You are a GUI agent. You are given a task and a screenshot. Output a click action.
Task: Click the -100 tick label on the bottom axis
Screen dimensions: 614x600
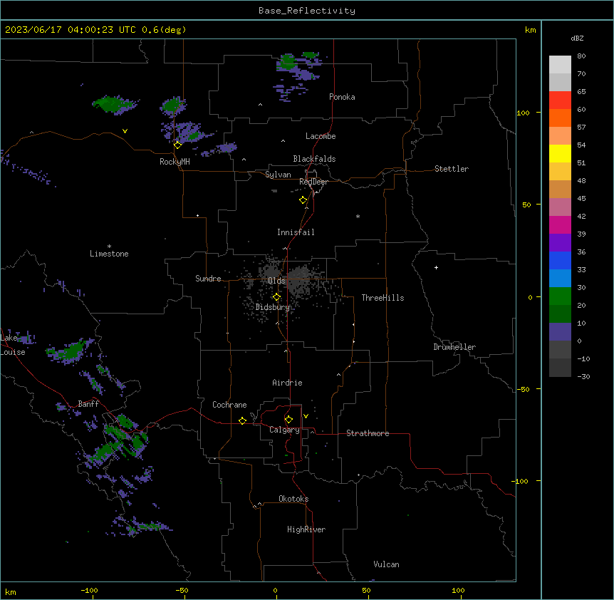click(x=89, y=590)
